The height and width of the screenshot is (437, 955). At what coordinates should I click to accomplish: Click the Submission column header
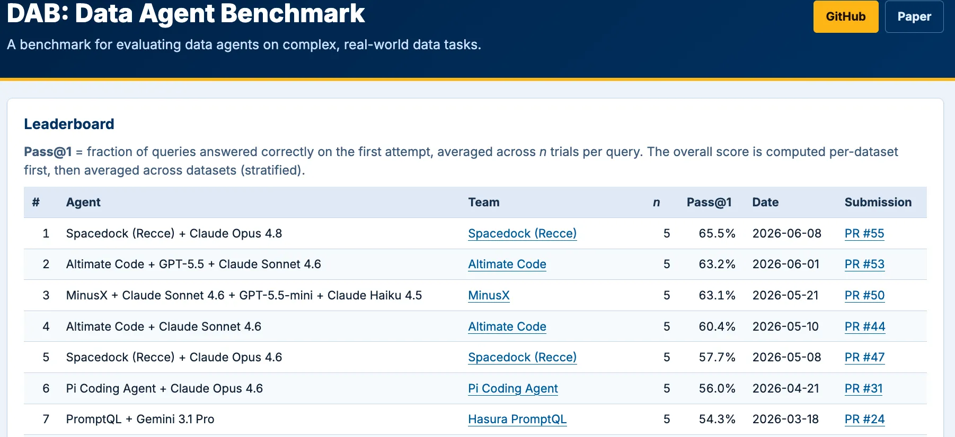pyautogui.click(x=878, y=202)
